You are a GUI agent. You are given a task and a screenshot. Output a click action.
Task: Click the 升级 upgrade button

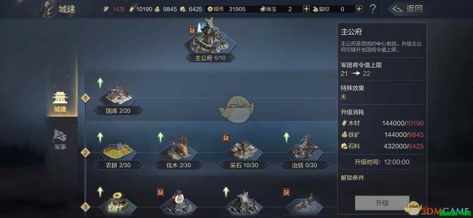click(382, 203)
